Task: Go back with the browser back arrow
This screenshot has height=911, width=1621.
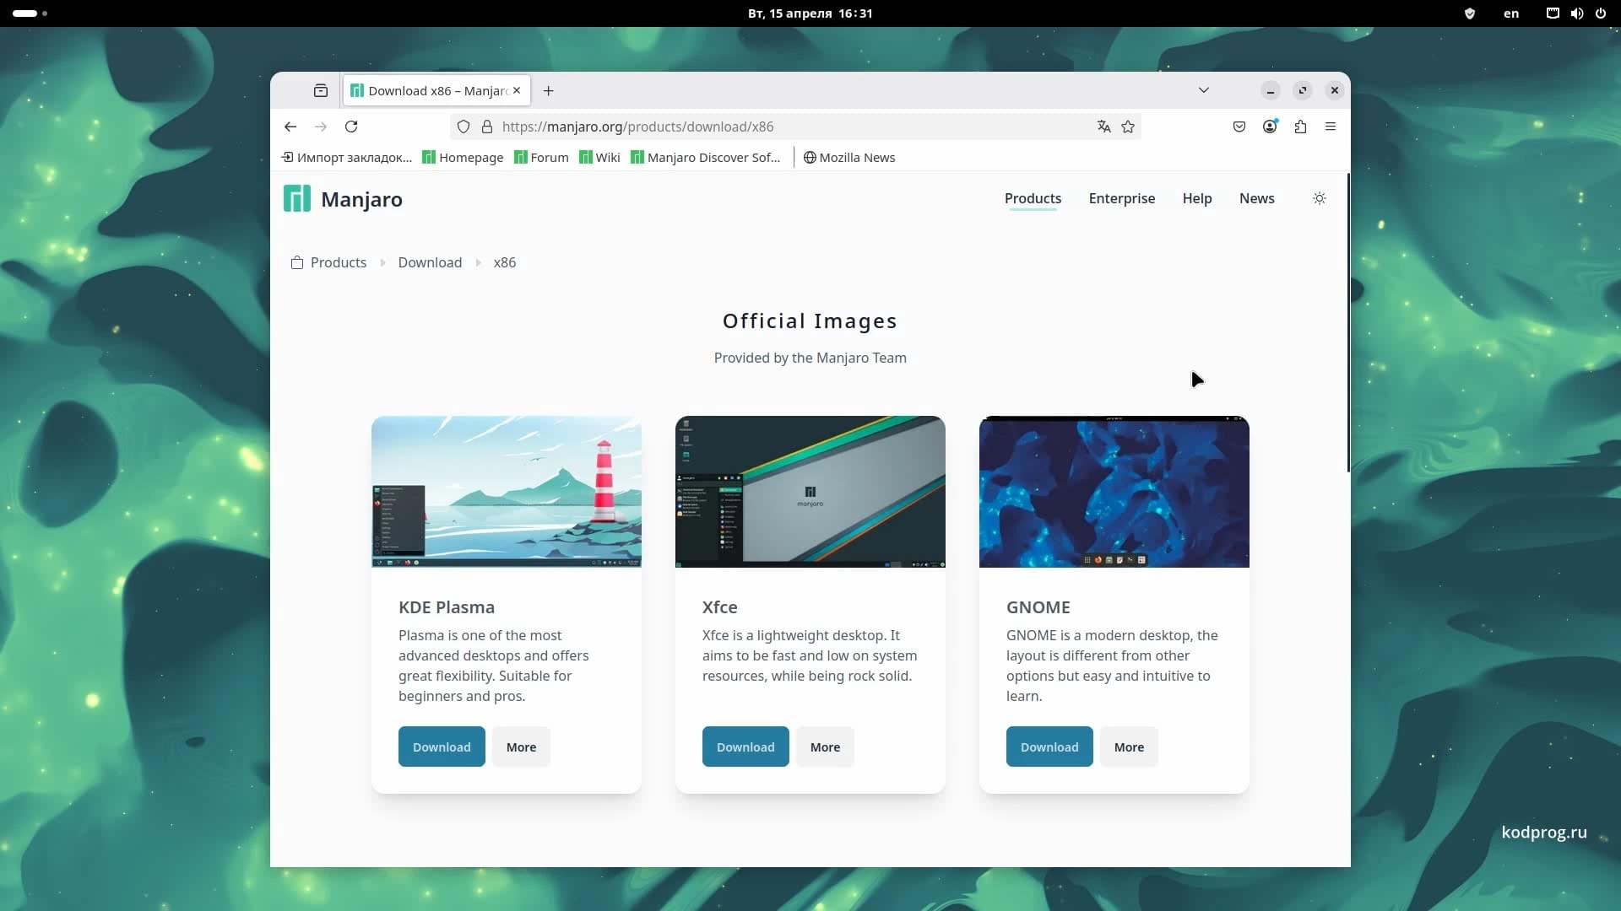Action: [290, 127]
